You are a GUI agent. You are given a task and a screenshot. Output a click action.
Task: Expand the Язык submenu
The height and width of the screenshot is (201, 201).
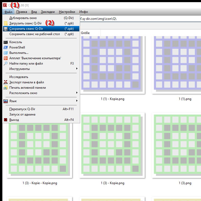[41, 101]
